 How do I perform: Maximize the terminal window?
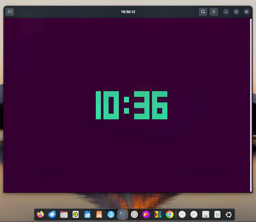[x=236, y=12]
